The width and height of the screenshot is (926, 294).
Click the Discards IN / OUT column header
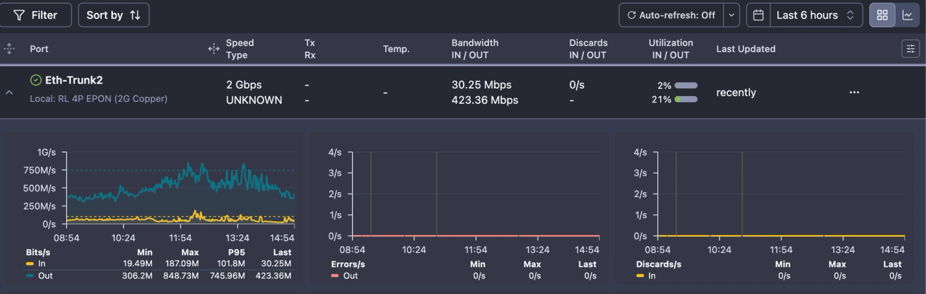(588, 49)
